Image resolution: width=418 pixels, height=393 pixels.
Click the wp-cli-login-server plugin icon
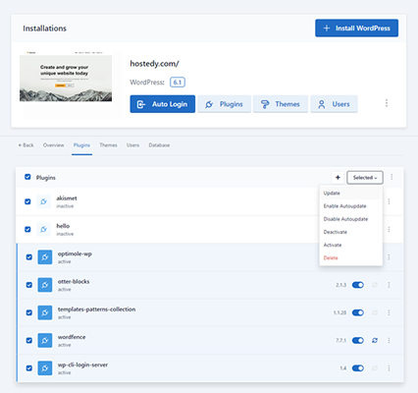click(x=45, y=368)
